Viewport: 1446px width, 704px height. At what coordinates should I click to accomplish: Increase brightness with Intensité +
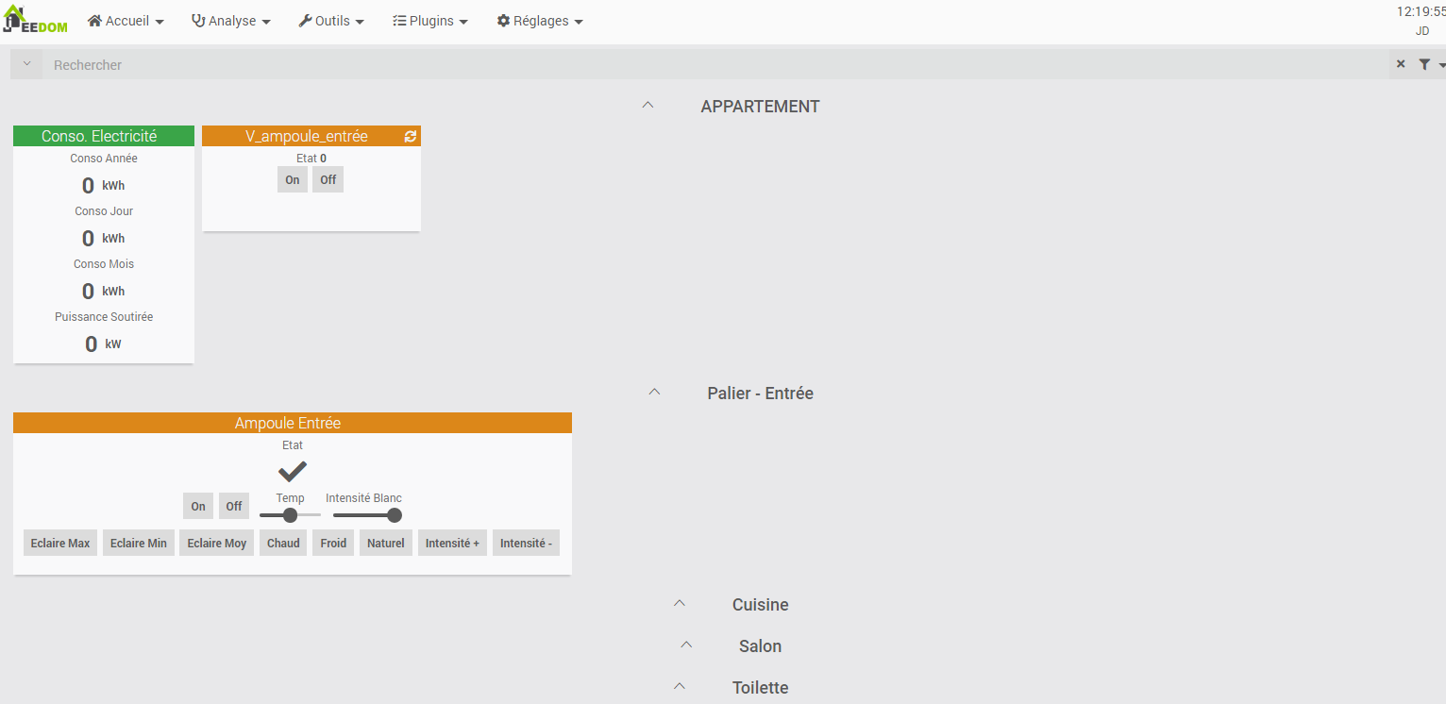click(453, 543)
